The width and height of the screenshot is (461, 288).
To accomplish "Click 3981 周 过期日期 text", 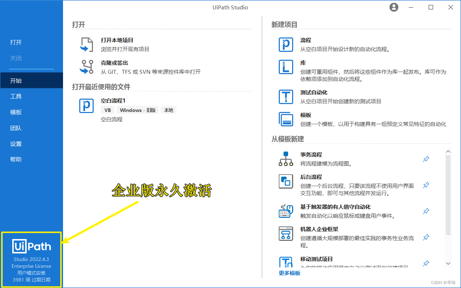I will (x=31, y=280).
